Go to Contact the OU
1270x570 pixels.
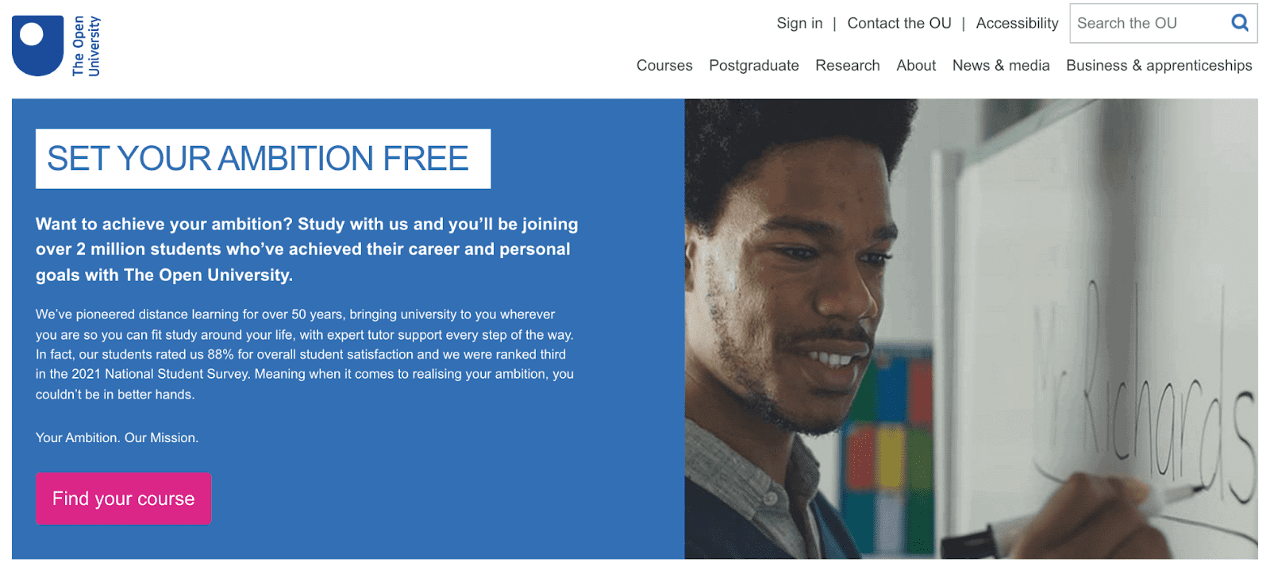click(x=899, y=23)
